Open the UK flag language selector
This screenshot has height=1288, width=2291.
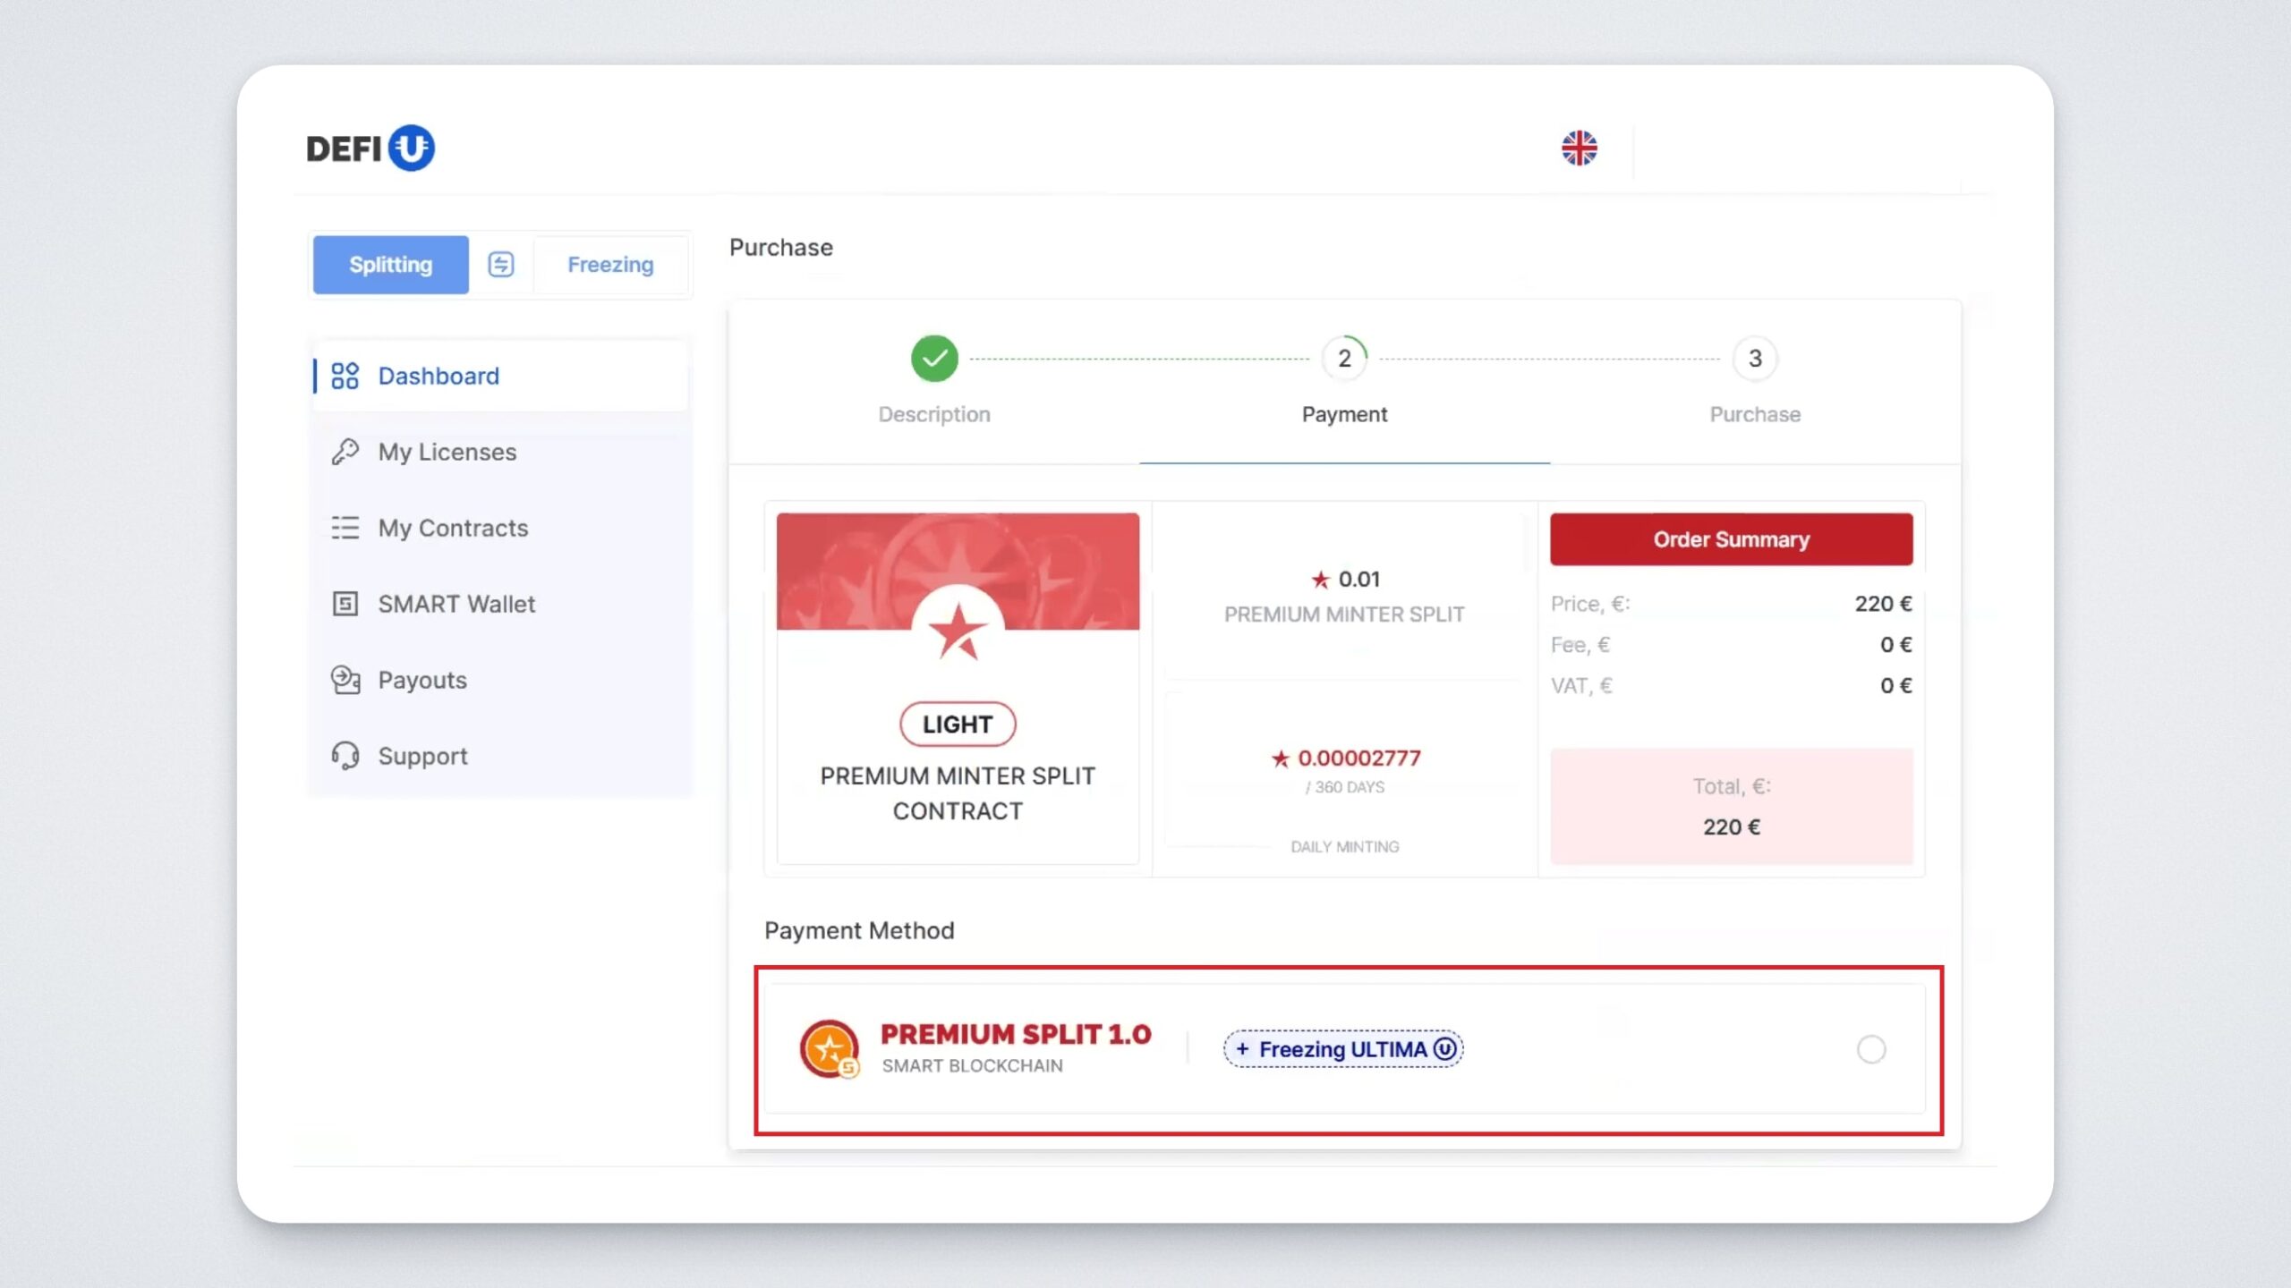click(1579, 148)
